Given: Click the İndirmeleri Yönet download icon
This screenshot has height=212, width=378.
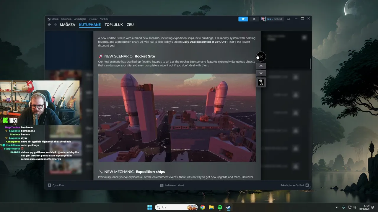Looking at the screenshot, I should (162, 185).
